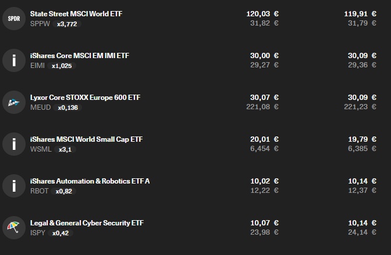This screenshot has height=255, width=391.
Task: Click the x0,136 quantity badge for MEUD
Action: (x=68, y=108)
